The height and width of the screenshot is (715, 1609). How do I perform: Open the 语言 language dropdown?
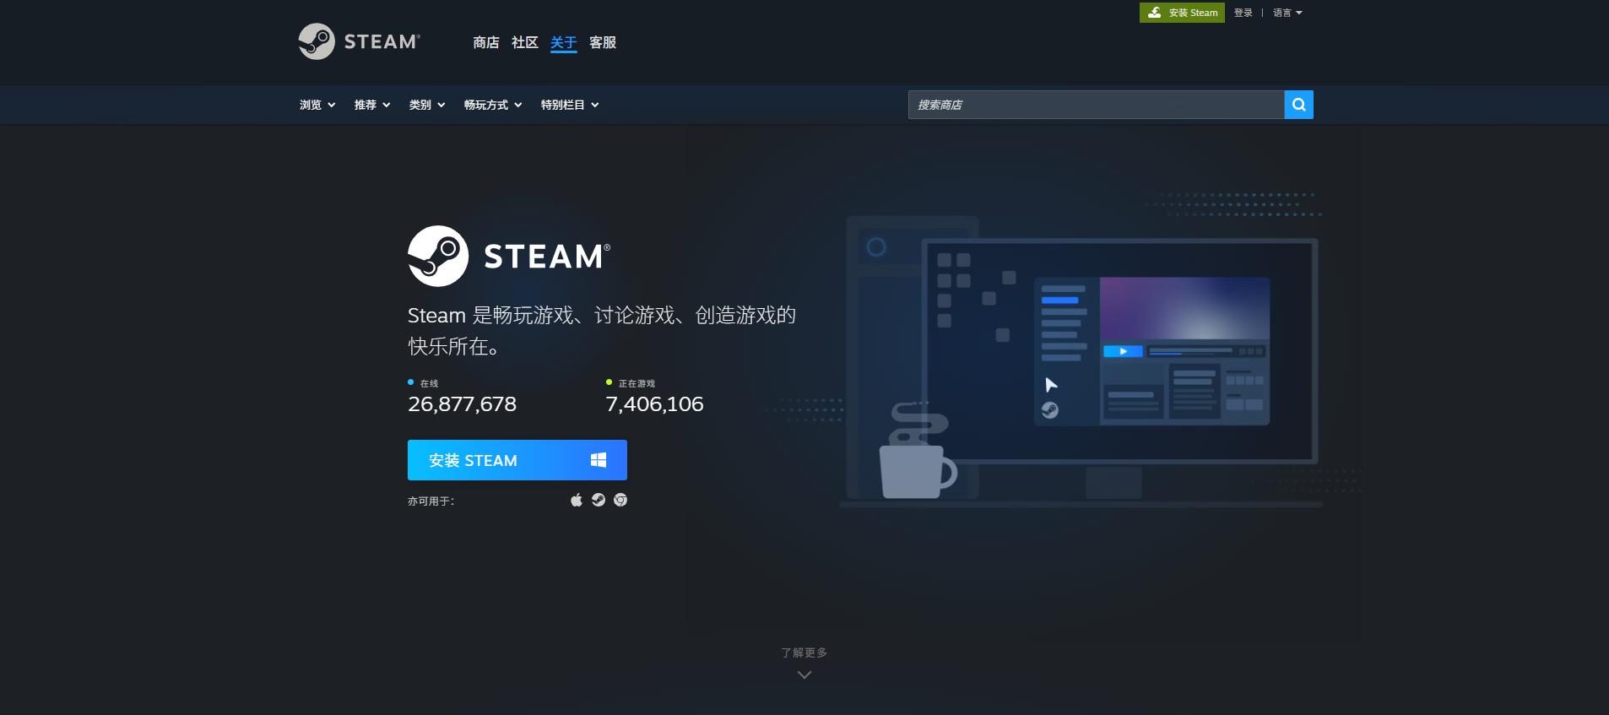1287,13
